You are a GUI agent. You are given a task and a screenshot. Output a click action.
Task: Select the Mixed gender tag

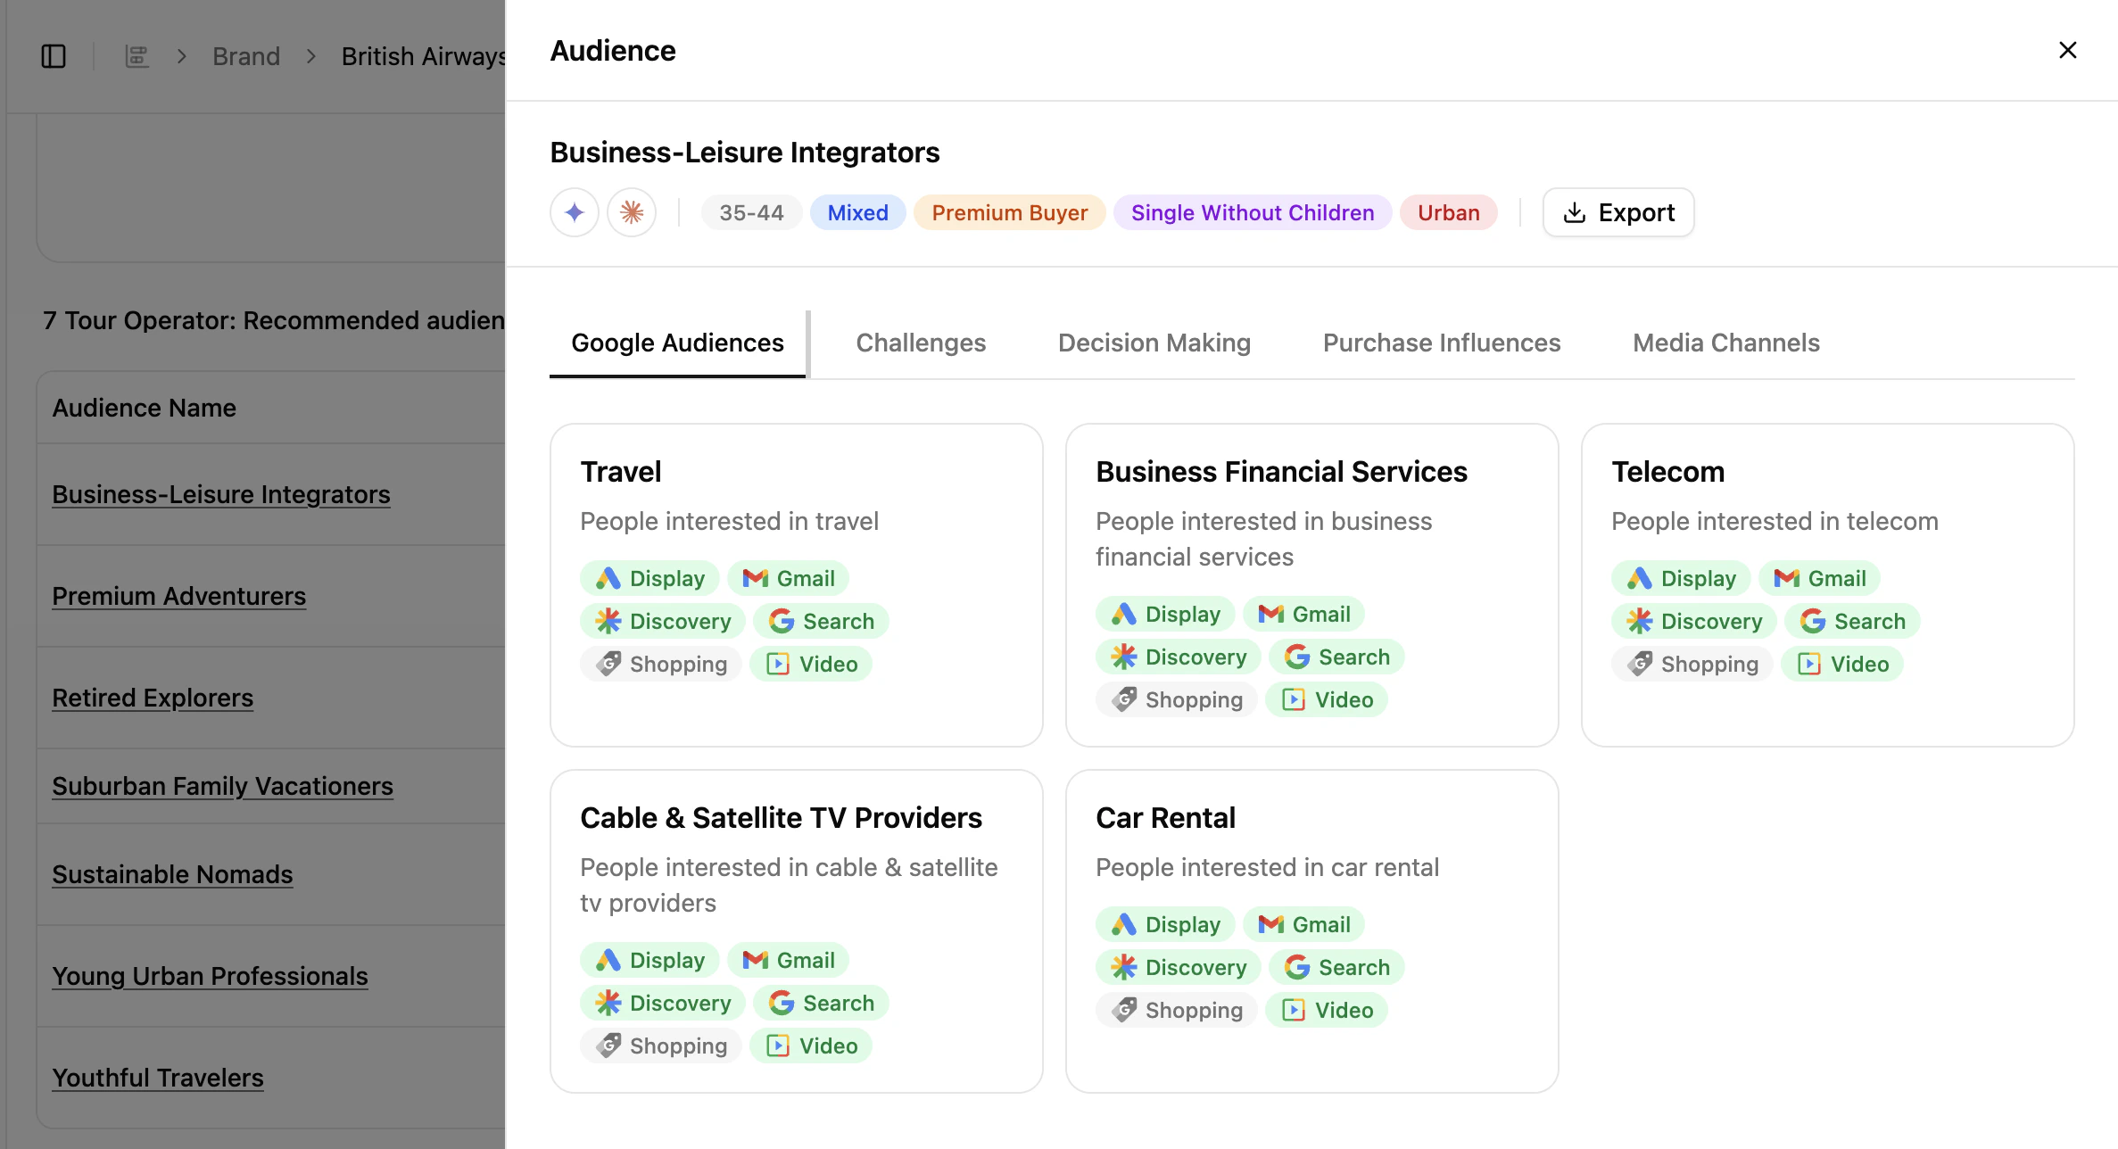857,212
